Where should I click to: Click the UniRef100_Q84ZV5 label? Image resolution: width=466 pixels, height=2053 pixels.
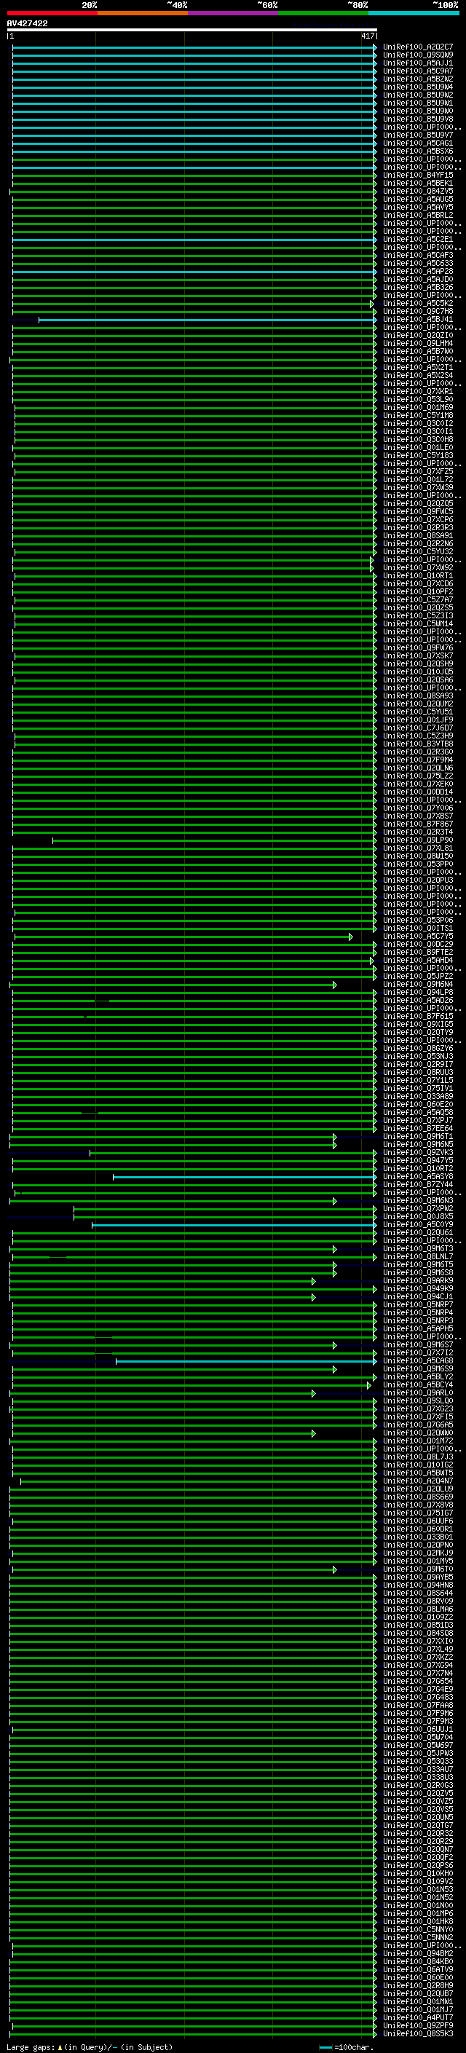click(x=418, y=192)
